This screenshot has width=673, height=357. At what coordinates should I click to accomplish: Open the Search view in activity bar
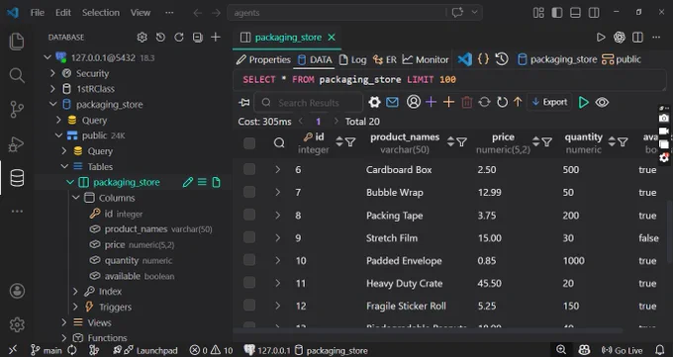[17, 75]
